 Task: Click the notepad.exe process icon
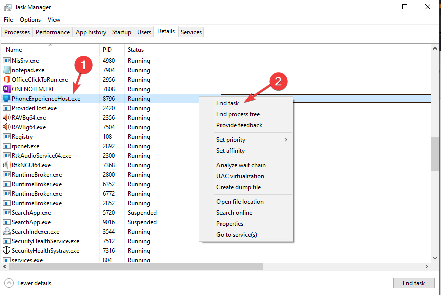point(7,70)
